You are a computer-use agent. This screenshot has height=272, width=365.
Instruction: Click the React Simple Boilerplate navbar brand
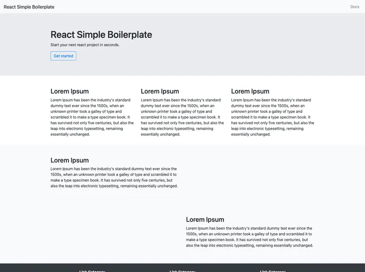point(29,7)
